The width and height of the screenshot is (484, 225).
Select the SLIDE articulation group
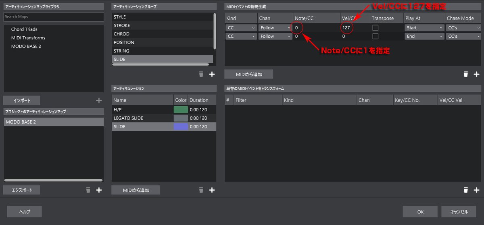[x=162, y=59]
